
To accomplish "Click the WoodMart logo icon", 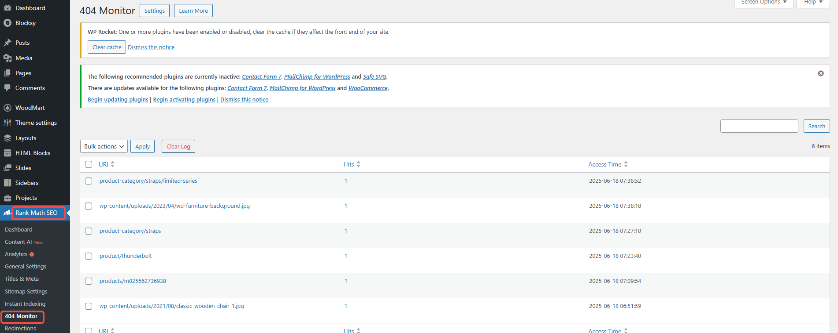I will click(7, 108).
